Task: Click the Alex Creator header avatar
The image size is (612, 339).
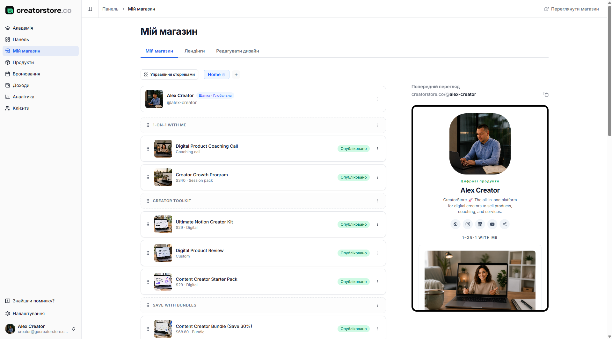Action: 154,99
